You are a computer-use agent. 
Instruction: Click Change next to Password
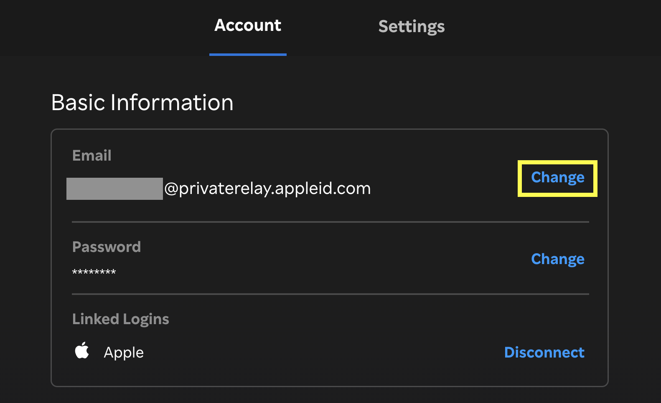[557, 259]
